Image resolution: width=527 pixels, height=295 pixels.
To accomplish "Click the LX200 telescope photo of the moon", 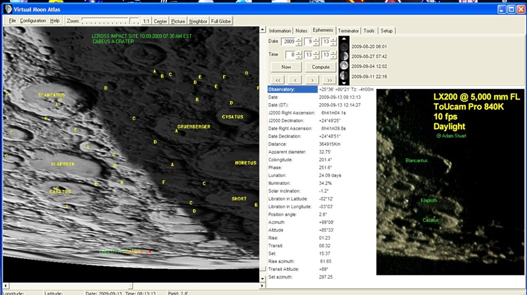I will [450, 182].
